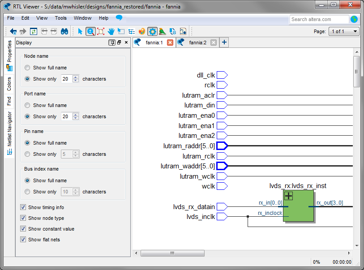Screen dimensions: 364x270
Task: Open the color palette settings icon
Action: [142, 31]
